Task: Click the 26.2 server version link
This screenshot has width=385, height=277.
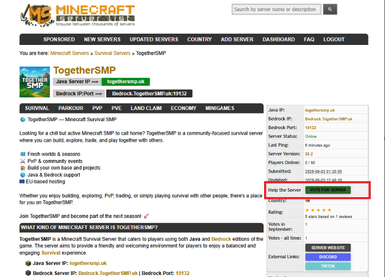Action: click(x=308, y=154)
